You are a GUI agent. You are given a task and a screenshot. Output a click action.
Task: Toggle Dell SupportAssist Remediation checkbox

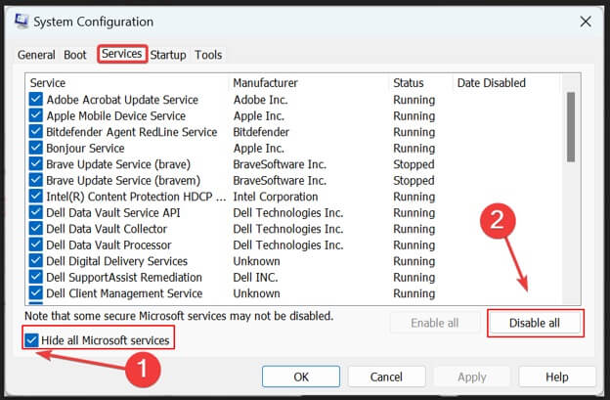point(36,277)
